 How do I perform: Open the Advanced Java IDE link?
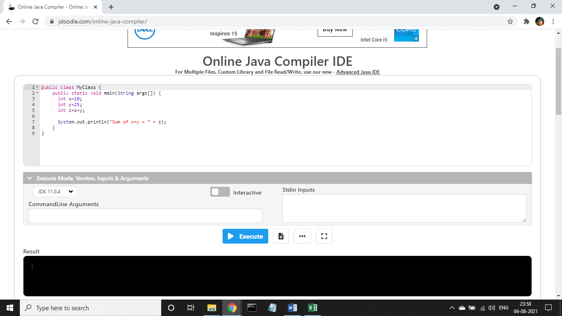[358, 72]
